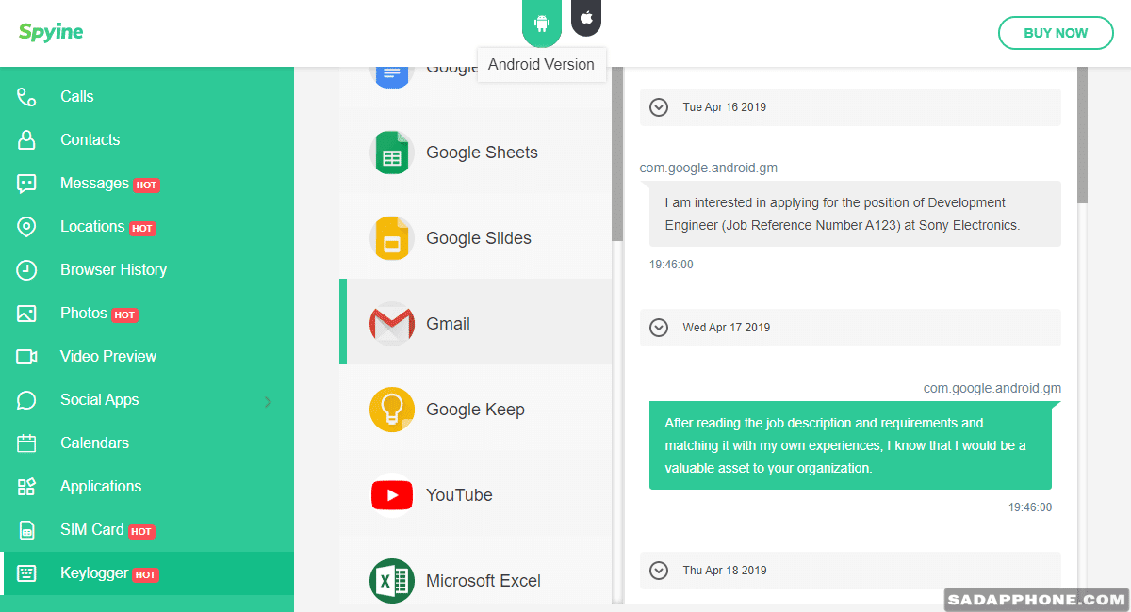Click the Spyine logo link
Viewport: 1131px width, 612px height.
pos(51,32)
